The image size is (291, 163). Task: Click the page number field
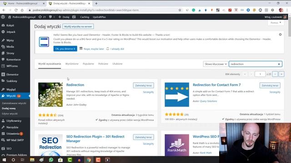point(260,74)
